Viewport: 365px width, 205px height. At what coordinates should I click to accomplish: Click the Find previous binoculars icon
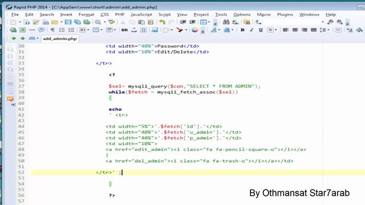click(330, 22)
